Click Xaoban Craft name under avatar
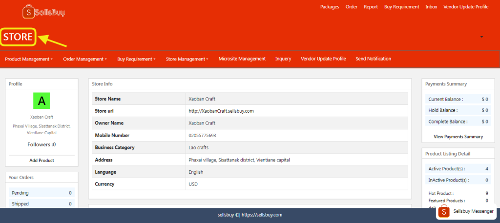Screen dimensions: 500x223 click(42, 117)
